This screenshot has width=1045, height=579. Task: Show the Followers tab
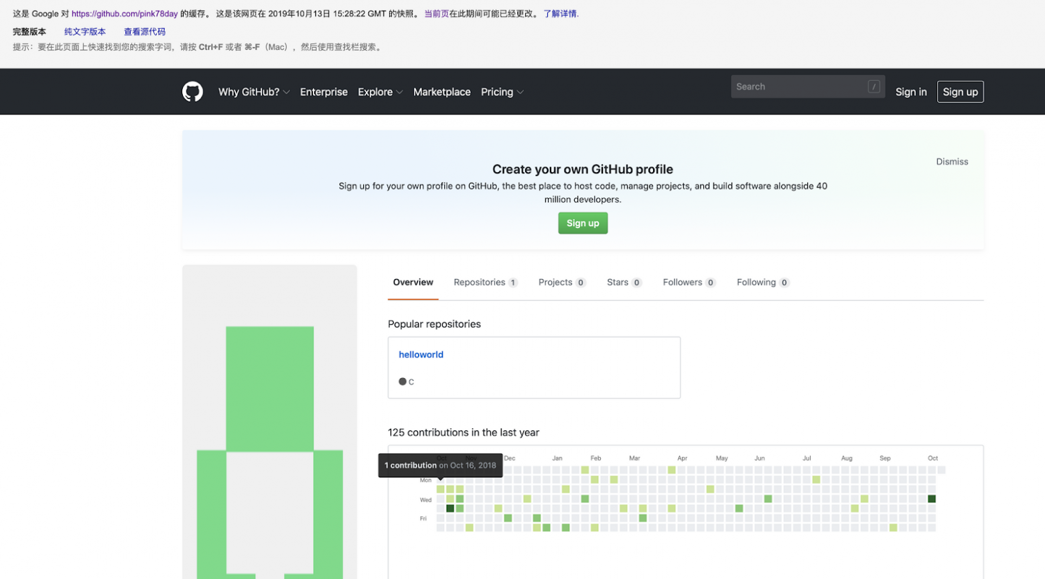689,282
